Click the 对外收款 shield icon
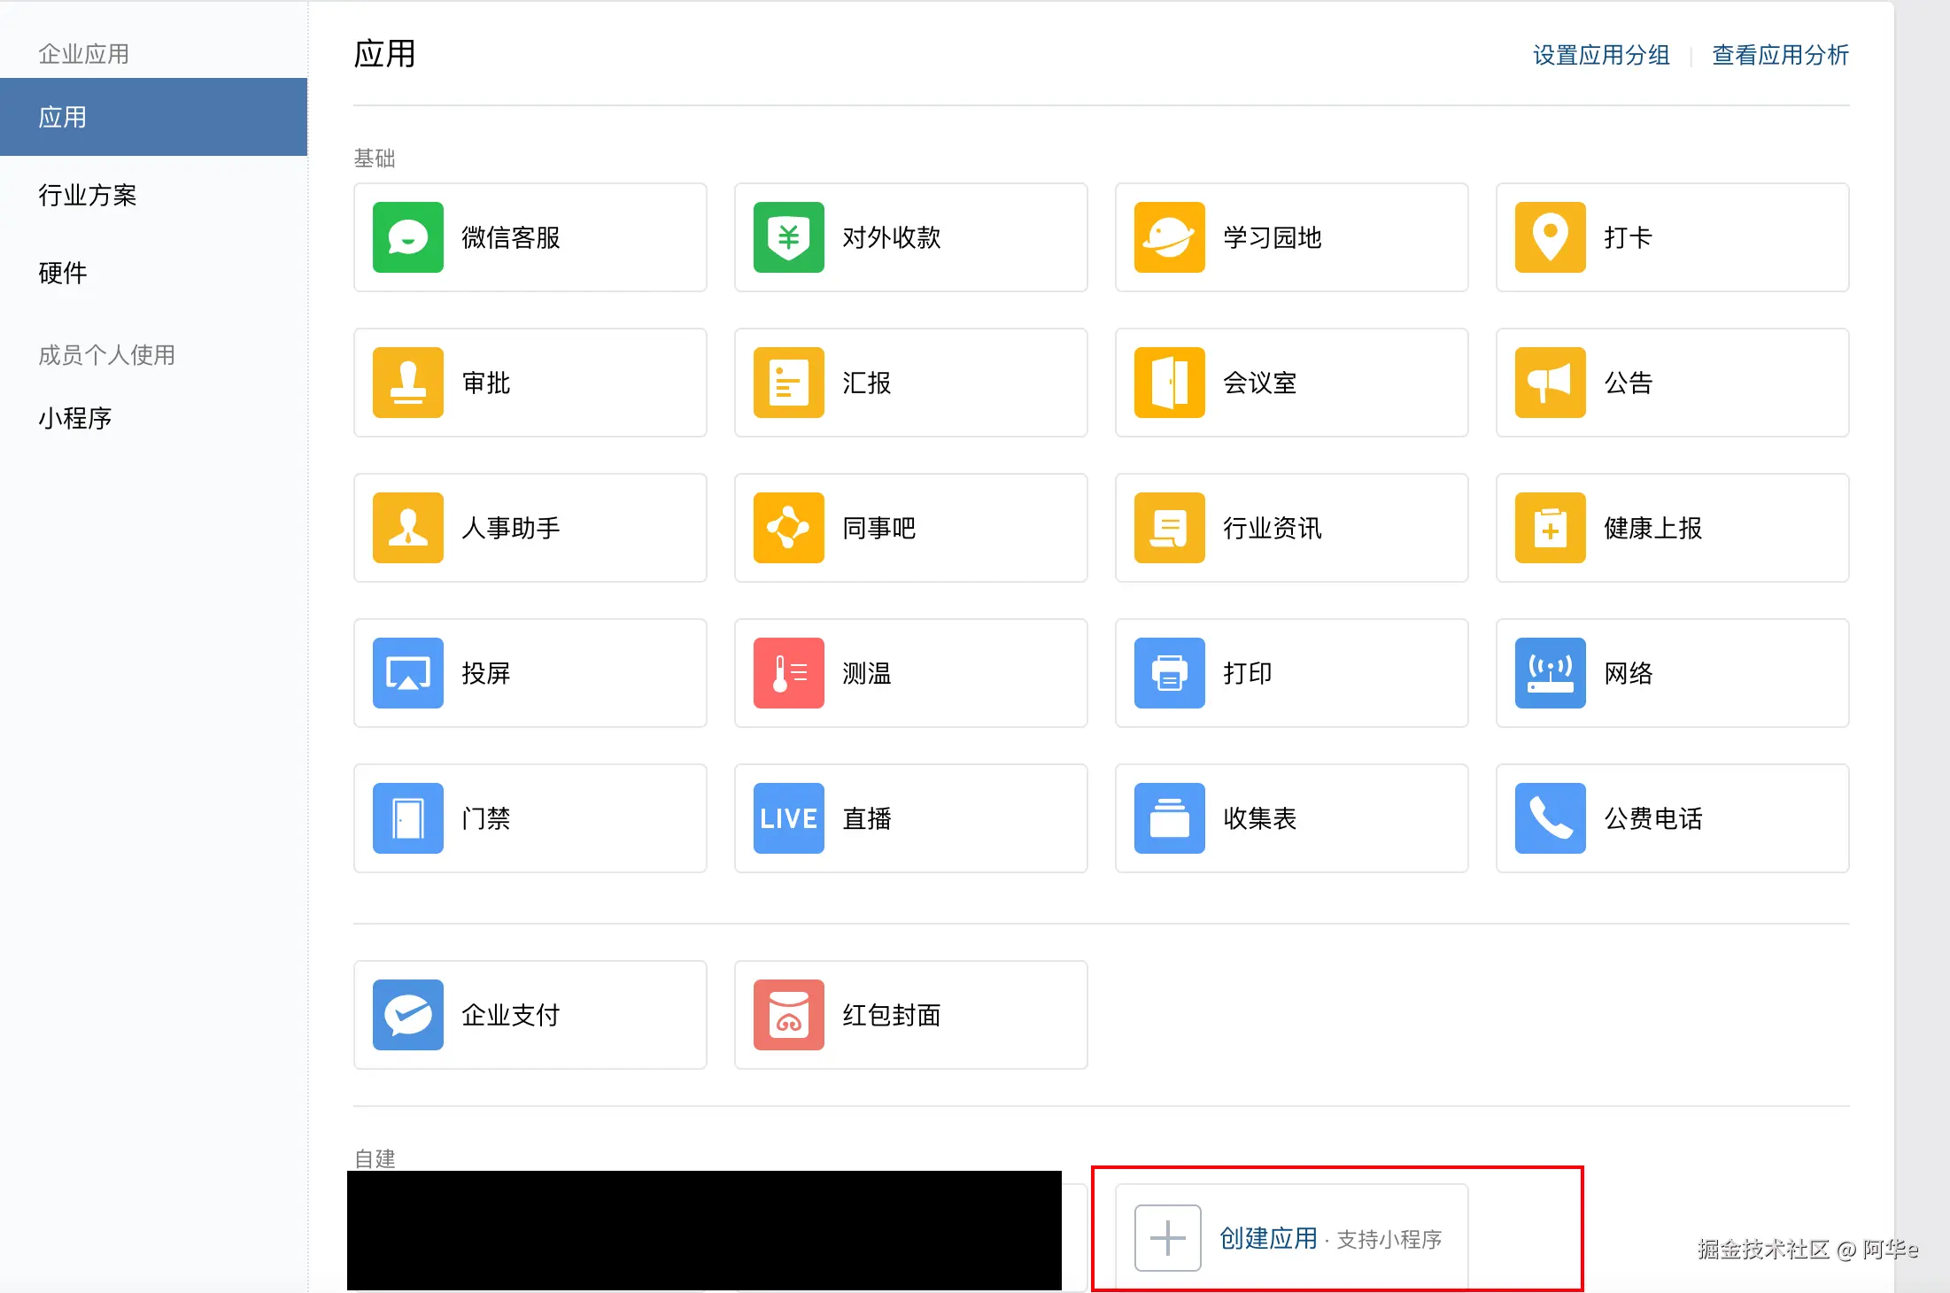This screenshot has height=1293, width=1950. coord(788,237)
